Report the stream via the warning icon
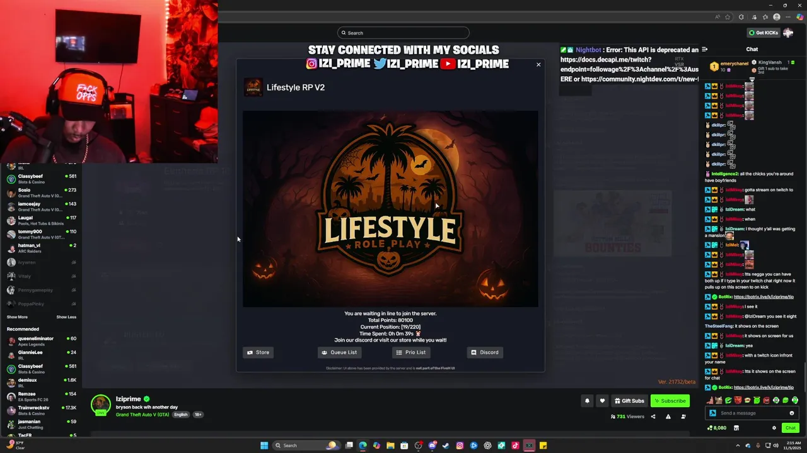The height and width of the screenshot is (453, 807). (668, 417)
